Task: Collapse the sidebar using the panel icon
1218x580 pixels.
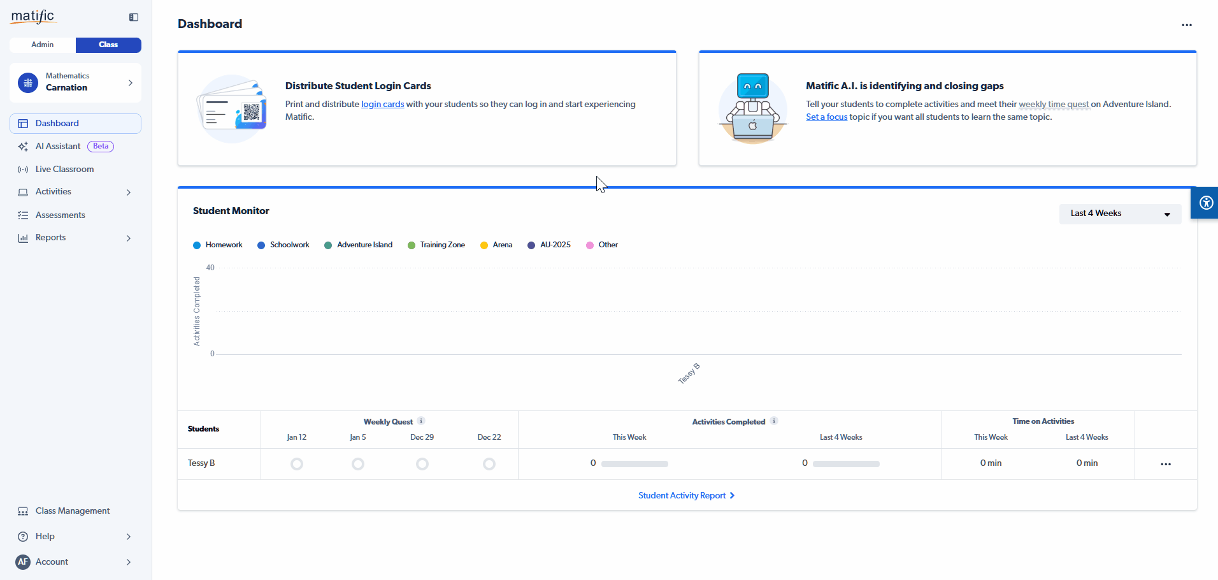Action: 134,17
